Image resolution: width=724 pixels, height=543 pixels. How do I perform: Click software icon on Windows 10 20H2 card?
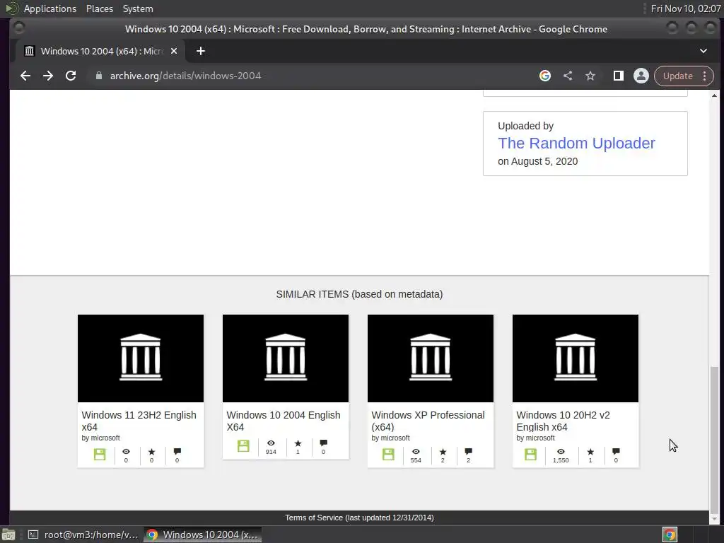530,455
